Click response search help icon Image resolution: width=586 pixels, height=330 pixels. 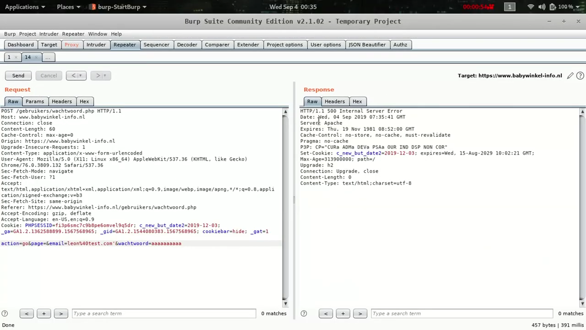[304, 313]
